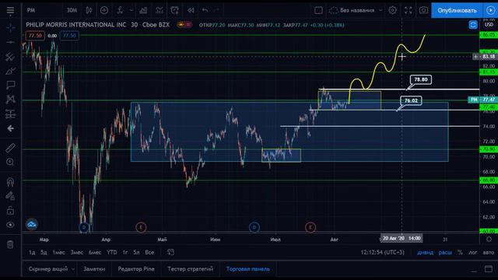Select the ruler measure tool
Image resolution: width=498 pixels, height=280 pixels.
point(10,148)
